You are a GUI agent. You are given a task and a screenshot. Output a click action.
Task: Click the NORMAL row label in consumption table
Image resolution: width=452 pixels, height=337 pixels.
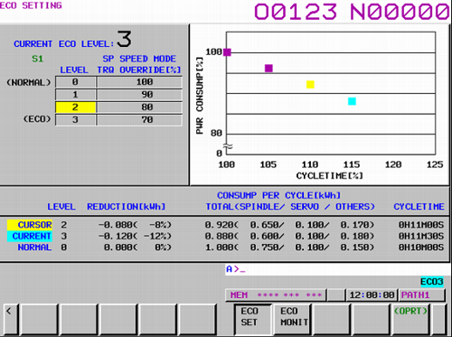coord(34,248)
